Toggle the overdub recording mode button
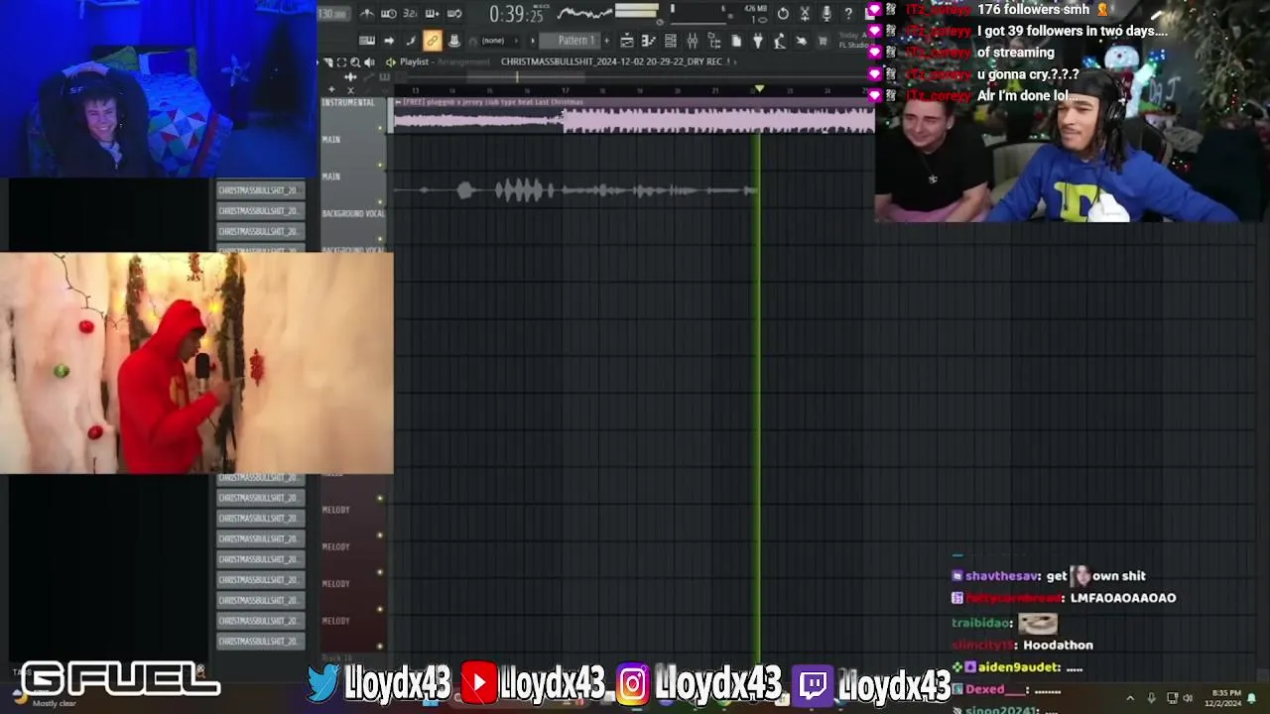Image resolution: width=1270 pixels, height=714 pixels. coord(433,13)
